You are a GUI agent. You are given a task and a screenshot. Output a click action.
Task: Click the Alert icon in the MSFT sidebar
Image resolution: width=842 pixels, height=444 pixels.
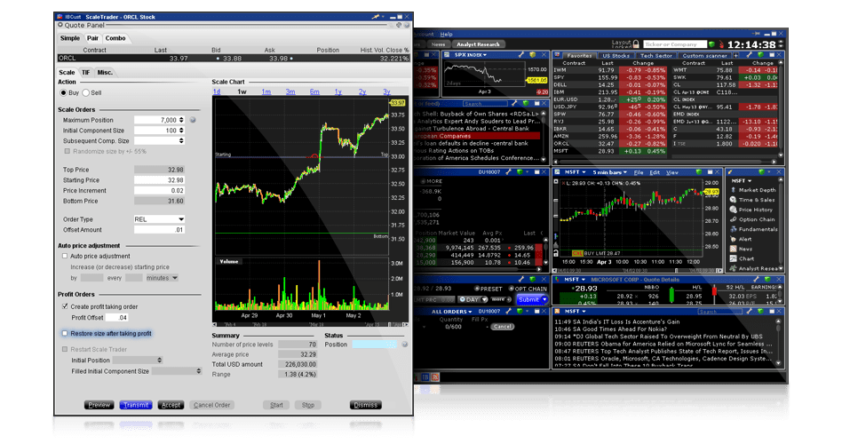pos(744,239)
